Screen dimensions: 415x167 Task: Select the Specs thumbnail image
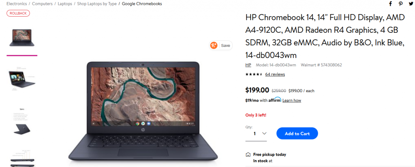click(22, 122)
